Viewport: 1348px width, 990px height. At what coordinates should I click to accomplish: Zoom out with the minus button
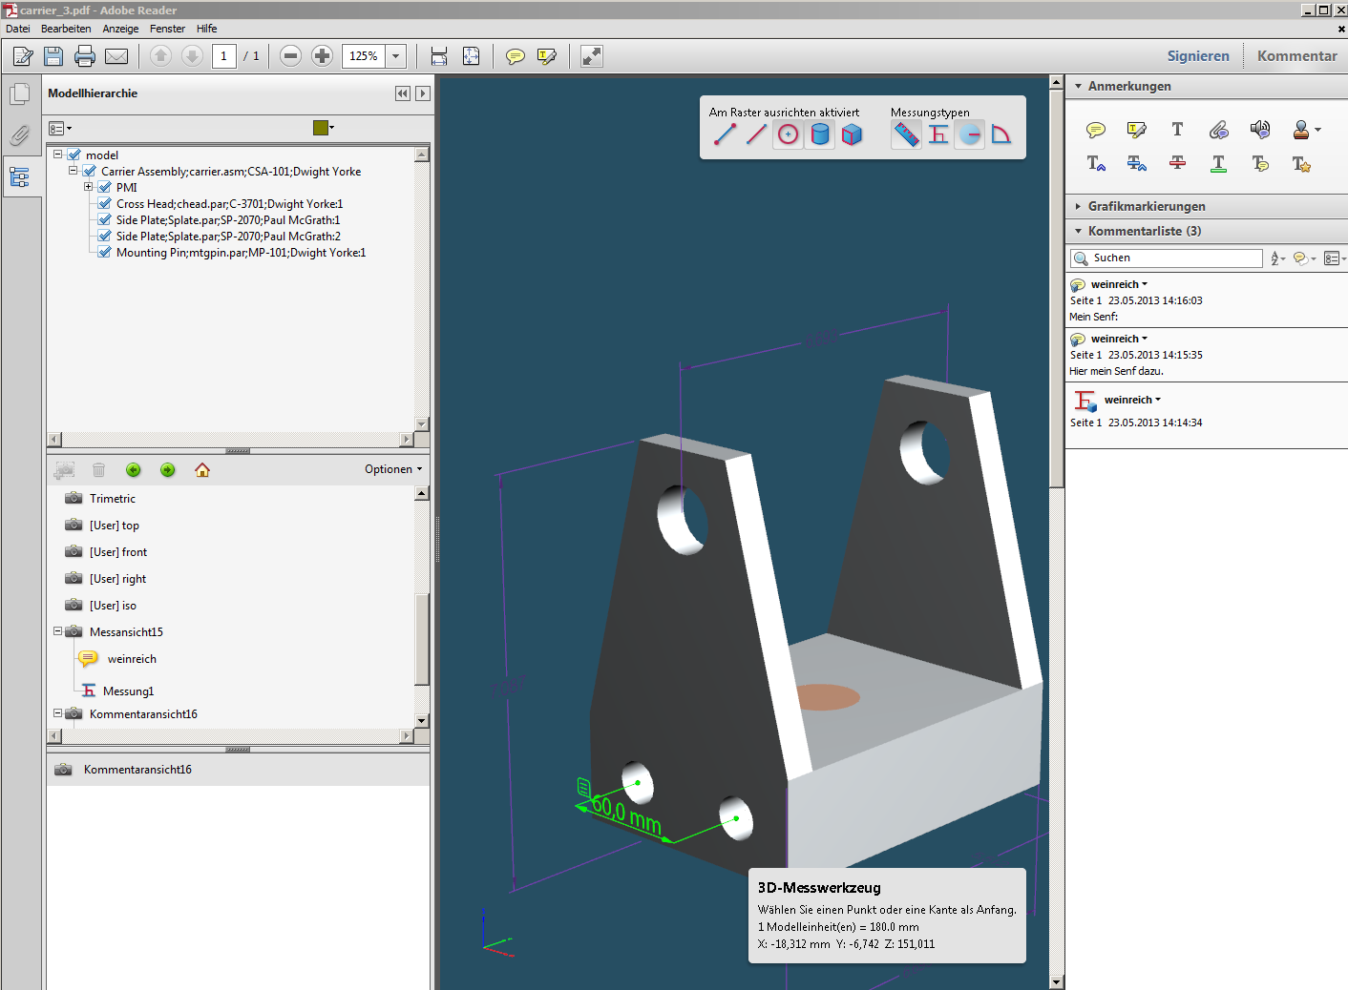click(x=291, y=56)
